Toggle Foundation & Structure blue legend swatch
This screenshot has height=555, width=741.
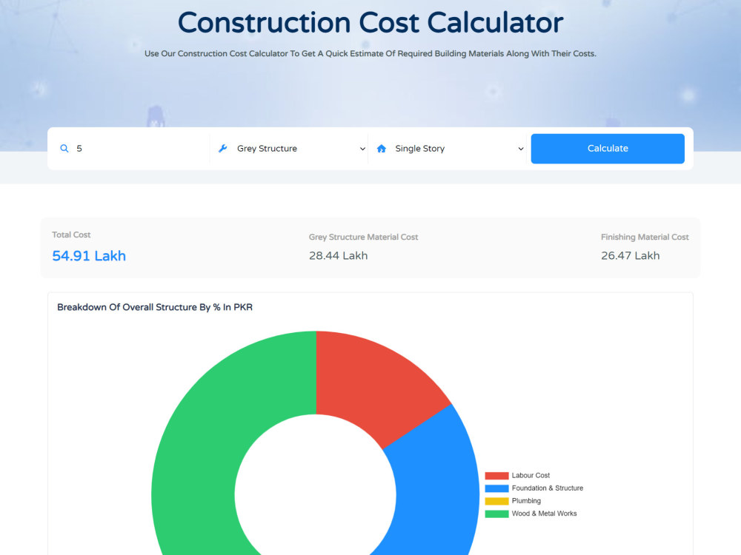[x=496, y=488]
